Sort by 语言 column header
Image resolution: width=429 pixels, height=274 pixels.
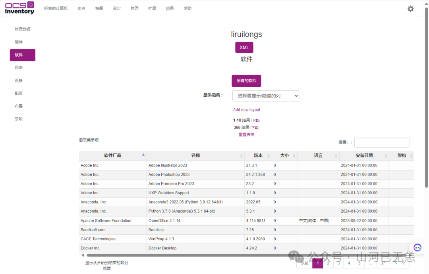pos(318,155)
